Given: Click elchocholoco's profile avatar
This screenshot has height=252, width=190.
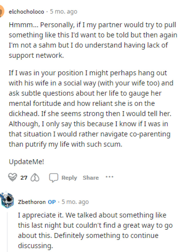Looking at the screenshot, I should tap(2, 12).
